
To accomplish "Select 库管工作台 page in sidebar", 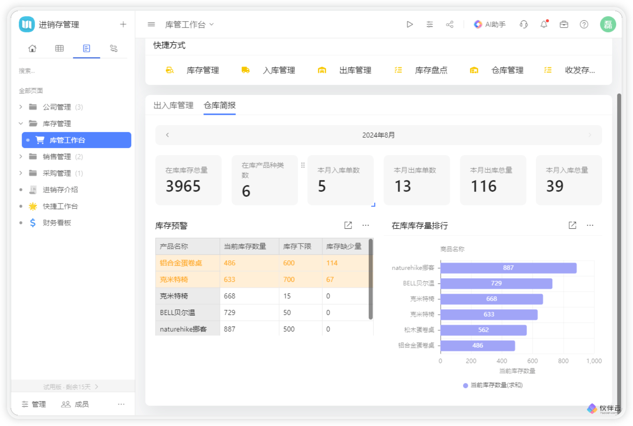I will (76, 140).
